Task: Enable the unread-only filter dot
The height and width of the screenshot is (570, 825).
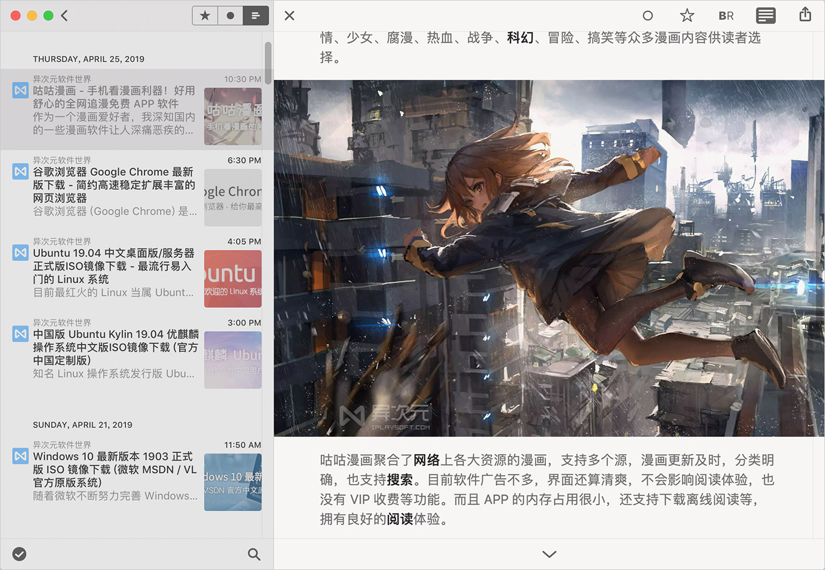Action: click(x=230, y=15)
